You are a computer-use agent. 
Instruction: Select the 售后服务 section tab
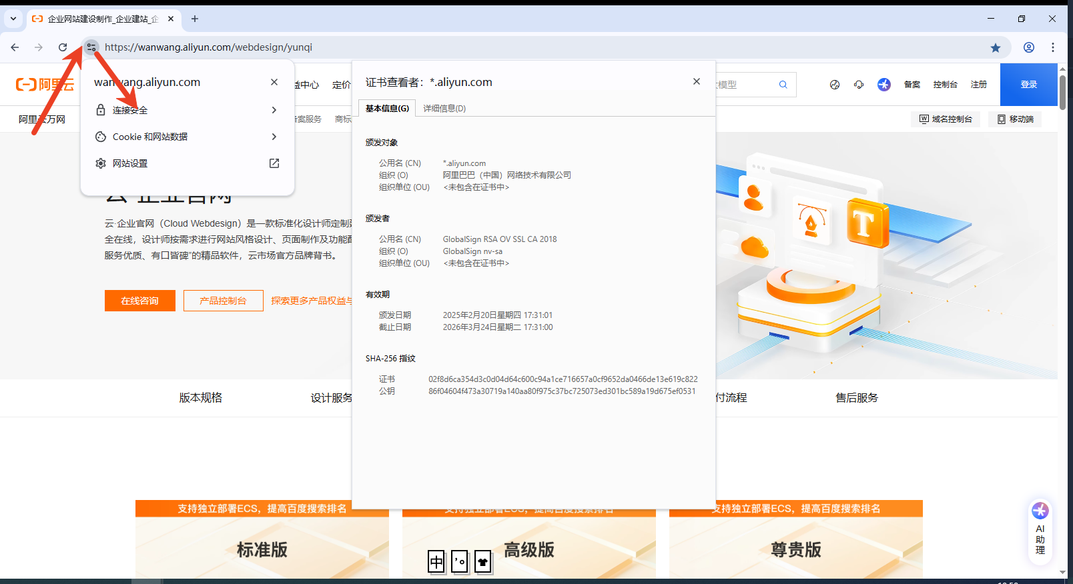pyautogui.click(x=857, y=398)
